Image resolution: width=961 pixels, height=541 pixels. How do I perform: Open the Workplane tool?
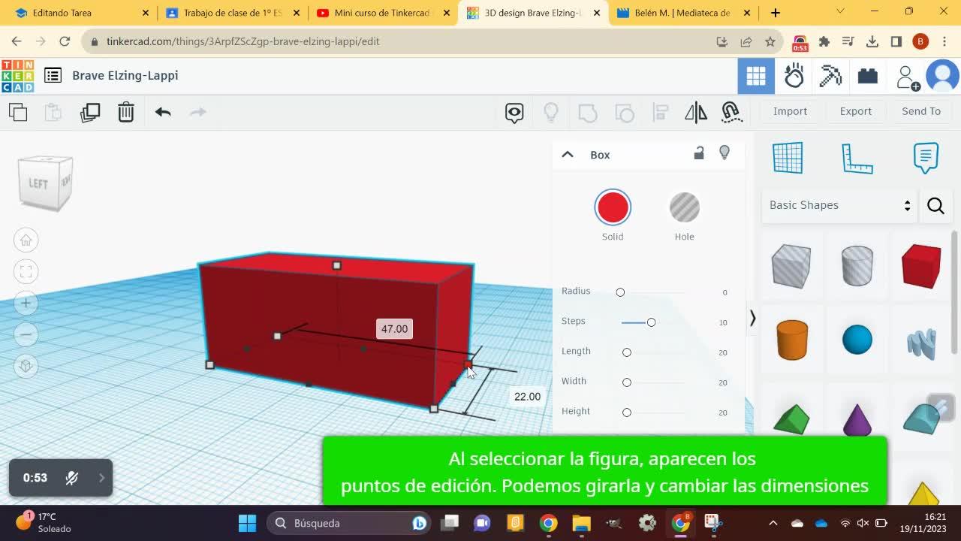point(788,158)
